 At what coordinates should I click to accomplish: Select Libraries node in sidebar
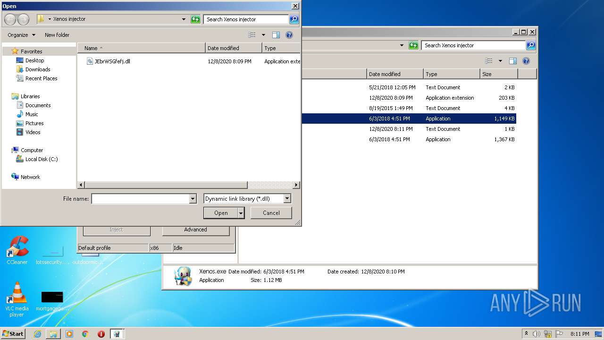[30, 96]
